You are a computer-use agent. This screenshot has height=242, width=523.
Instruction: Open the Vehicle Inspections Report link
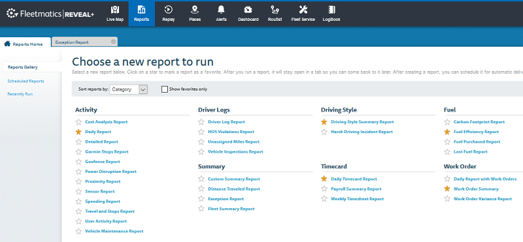[235, 152]
